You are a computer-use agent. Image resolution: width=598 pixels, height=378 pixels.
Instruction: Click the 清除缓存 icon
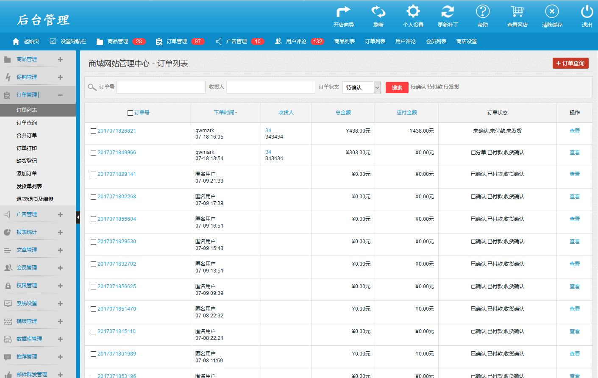click(x=552, y=11)
